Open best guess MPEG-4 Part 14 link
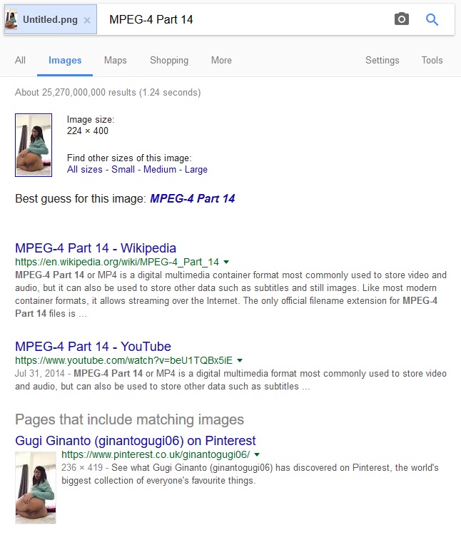Viewport: 461px width, 540px height. 192,198
